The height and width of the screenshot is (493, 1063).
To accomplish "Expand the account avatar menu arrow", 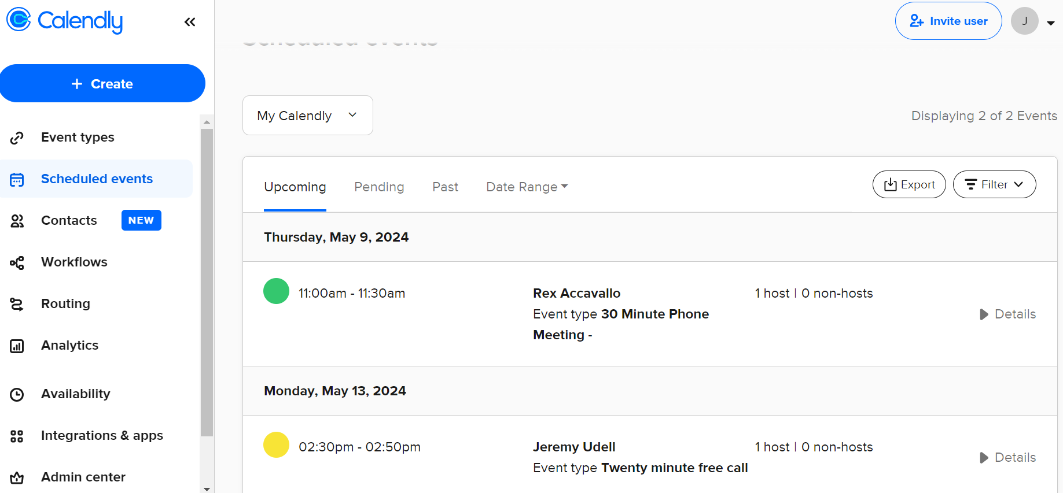I will tap(1051, 23).
